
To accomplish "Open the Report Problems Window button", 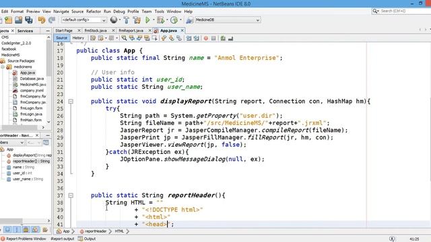I will [x=24, y=239].
